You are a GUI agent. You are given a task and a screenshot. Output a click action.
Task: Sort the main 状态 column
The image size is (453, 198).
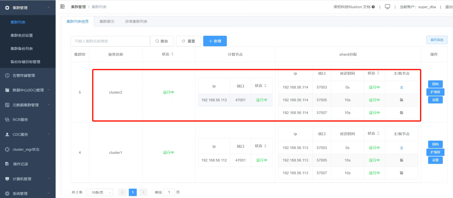(x=172, y=54)
